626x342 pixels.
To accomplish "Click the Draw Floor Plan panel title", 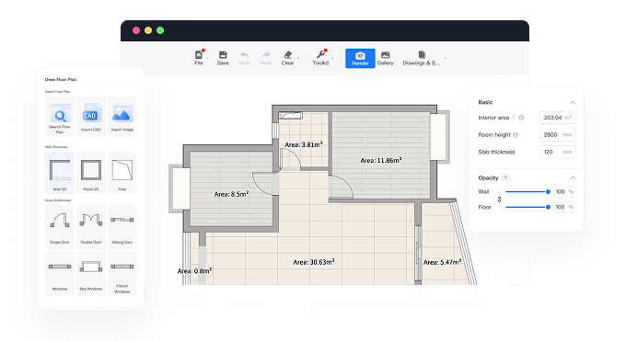I will [61, 80].
